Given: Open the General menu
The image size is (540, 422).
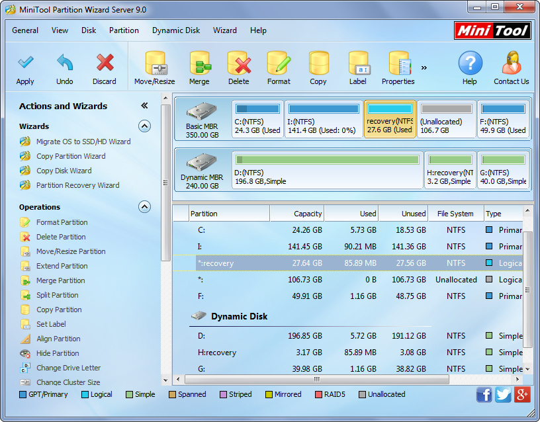Looking at the screenshot, I should 25,30.
